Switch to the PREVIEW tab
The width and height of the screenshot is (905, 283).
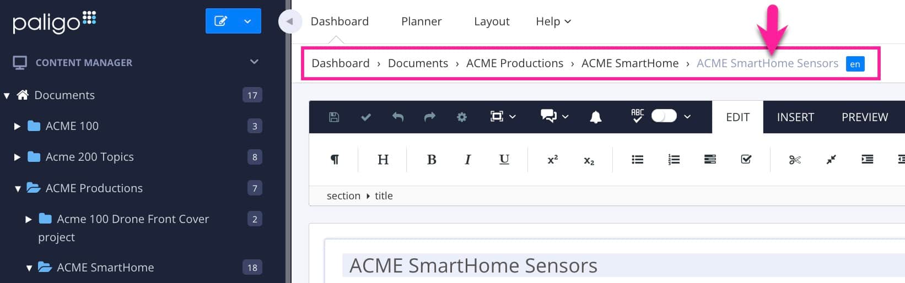click(864, 117)
